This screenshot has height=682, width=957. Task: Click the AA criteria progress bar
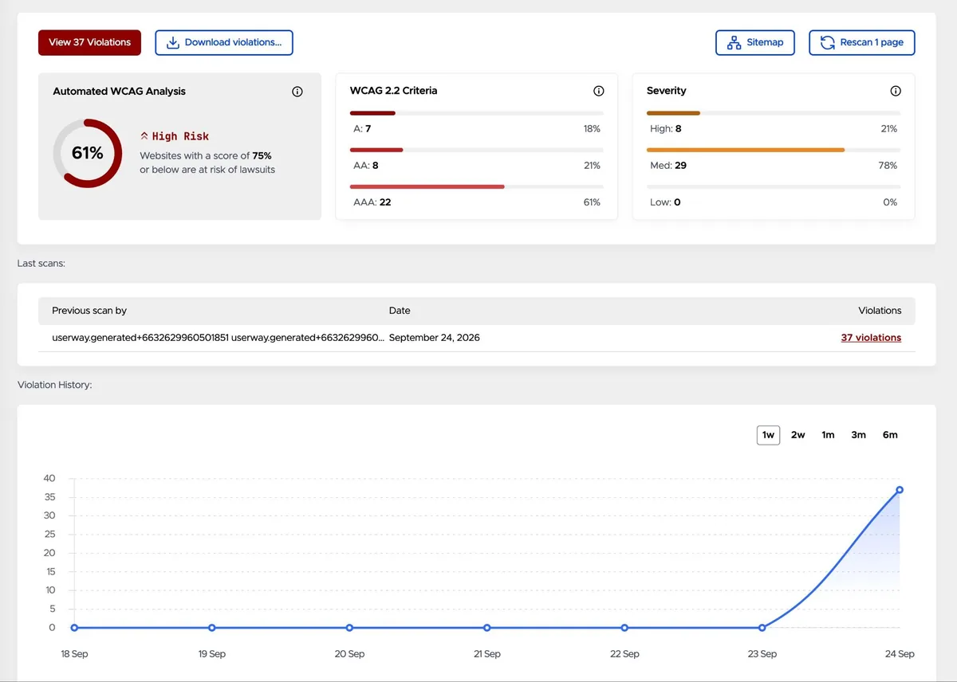pos(476,150)
